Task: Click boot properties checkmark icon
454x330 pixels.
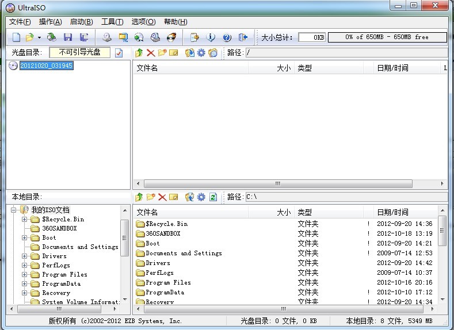Action: coord(119,53)
